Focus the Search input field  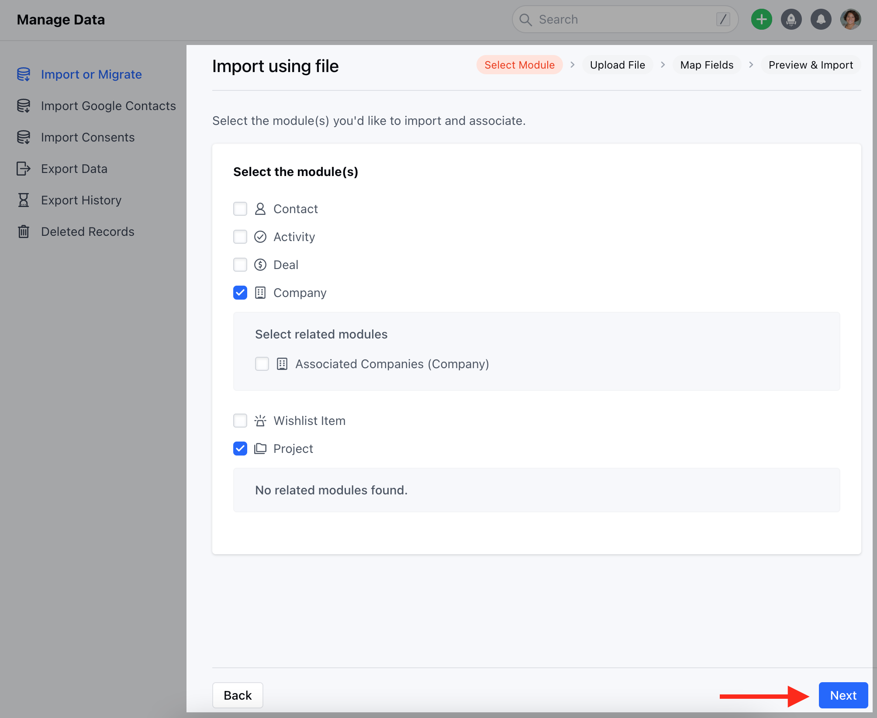[625, 19]
